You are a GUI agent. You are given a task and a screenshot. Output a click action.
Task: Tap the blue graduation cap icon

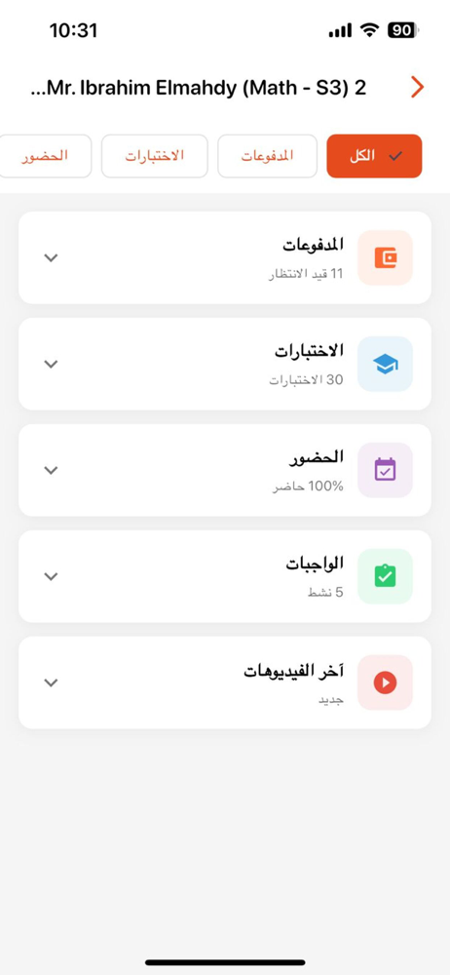(386, 364)
